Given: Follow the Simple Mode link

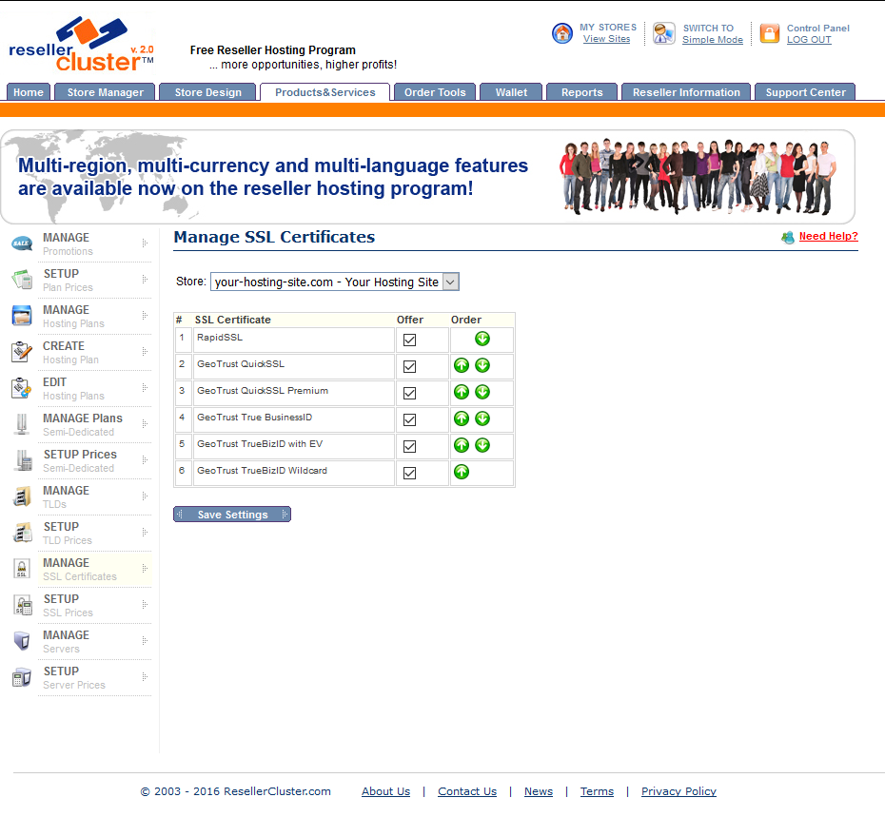Looking at the screenshot, I should tap(713, 40).
